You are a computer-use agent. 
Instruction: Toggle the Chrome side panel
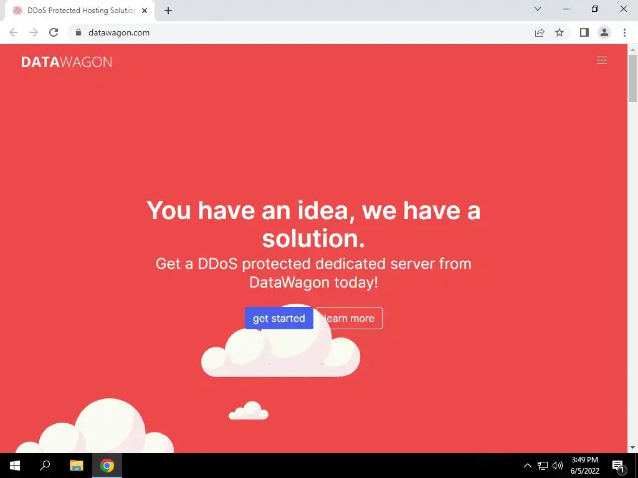[584, 32]
